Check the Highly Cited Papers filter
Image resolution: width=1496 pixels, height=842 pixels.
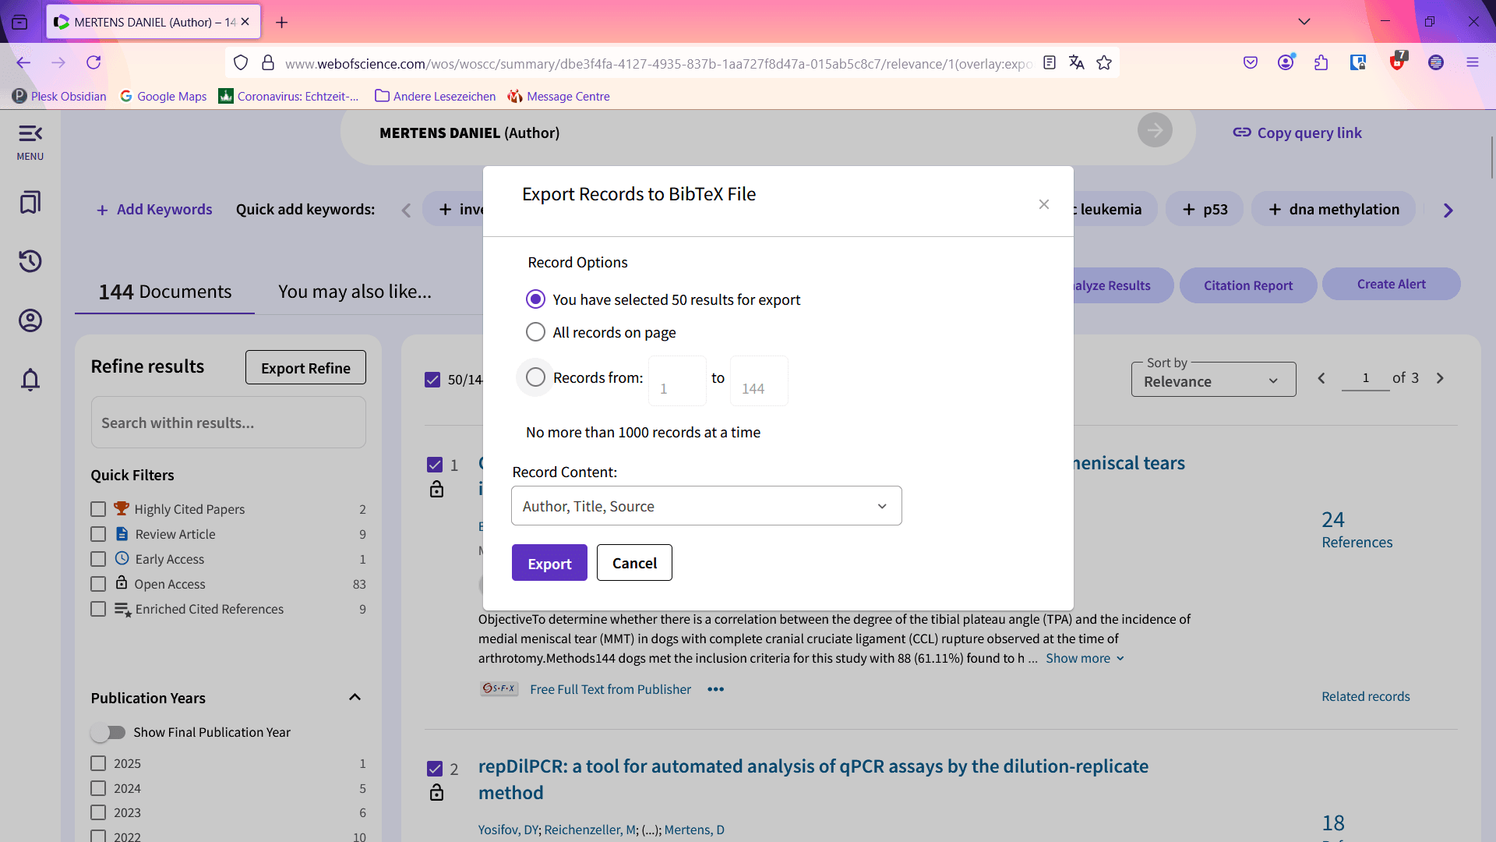(98, 509)
